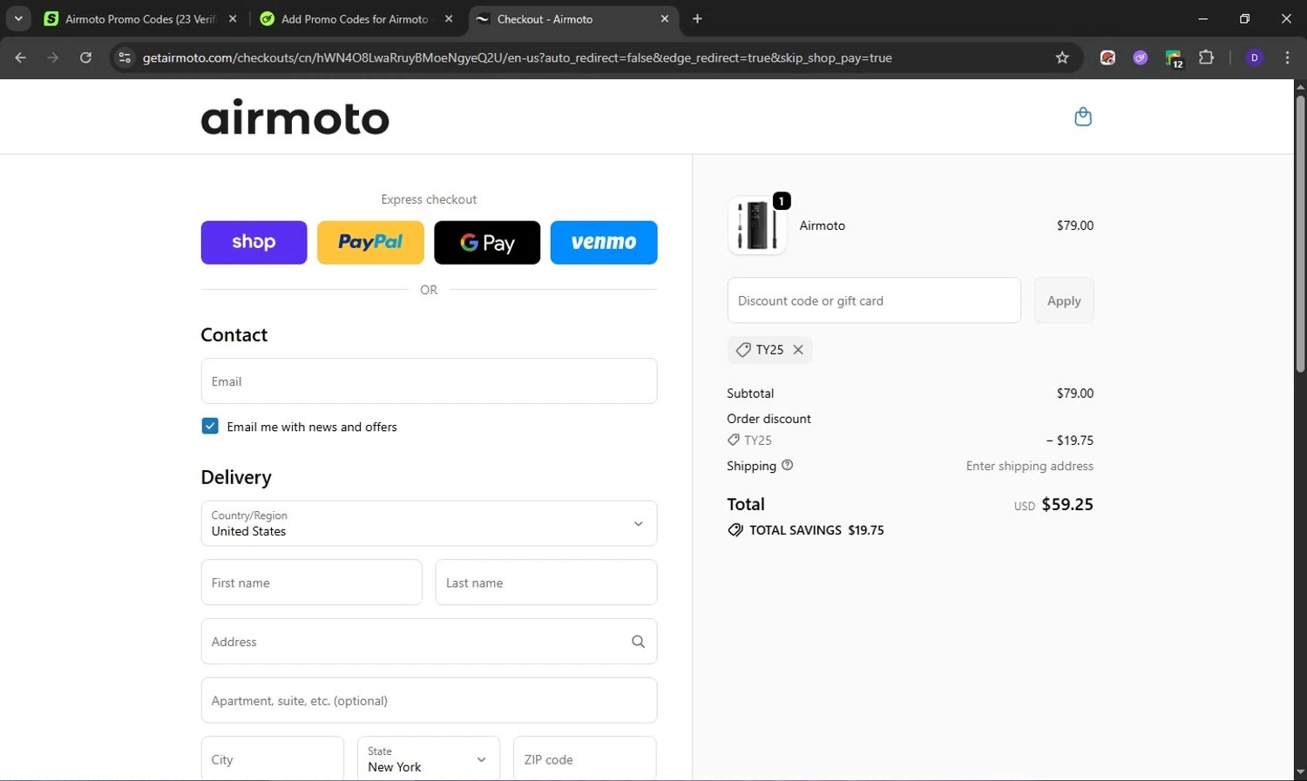1307x781 pixels.
Task: Click the browser forward arrow
Action: coord(53,57)
